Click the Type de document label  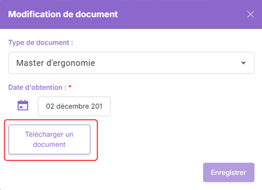pos(41,43)
